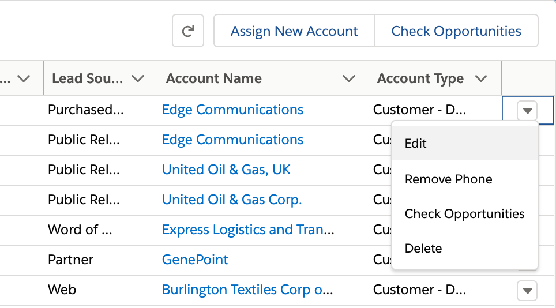Select Public Rel... cell in United Oil & Gas Corp. row
This screenshot has width=556, height=308.
[x=84, y=200]
